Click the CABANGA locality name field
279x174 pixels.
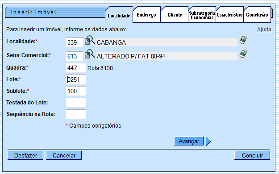coord(167,42)
